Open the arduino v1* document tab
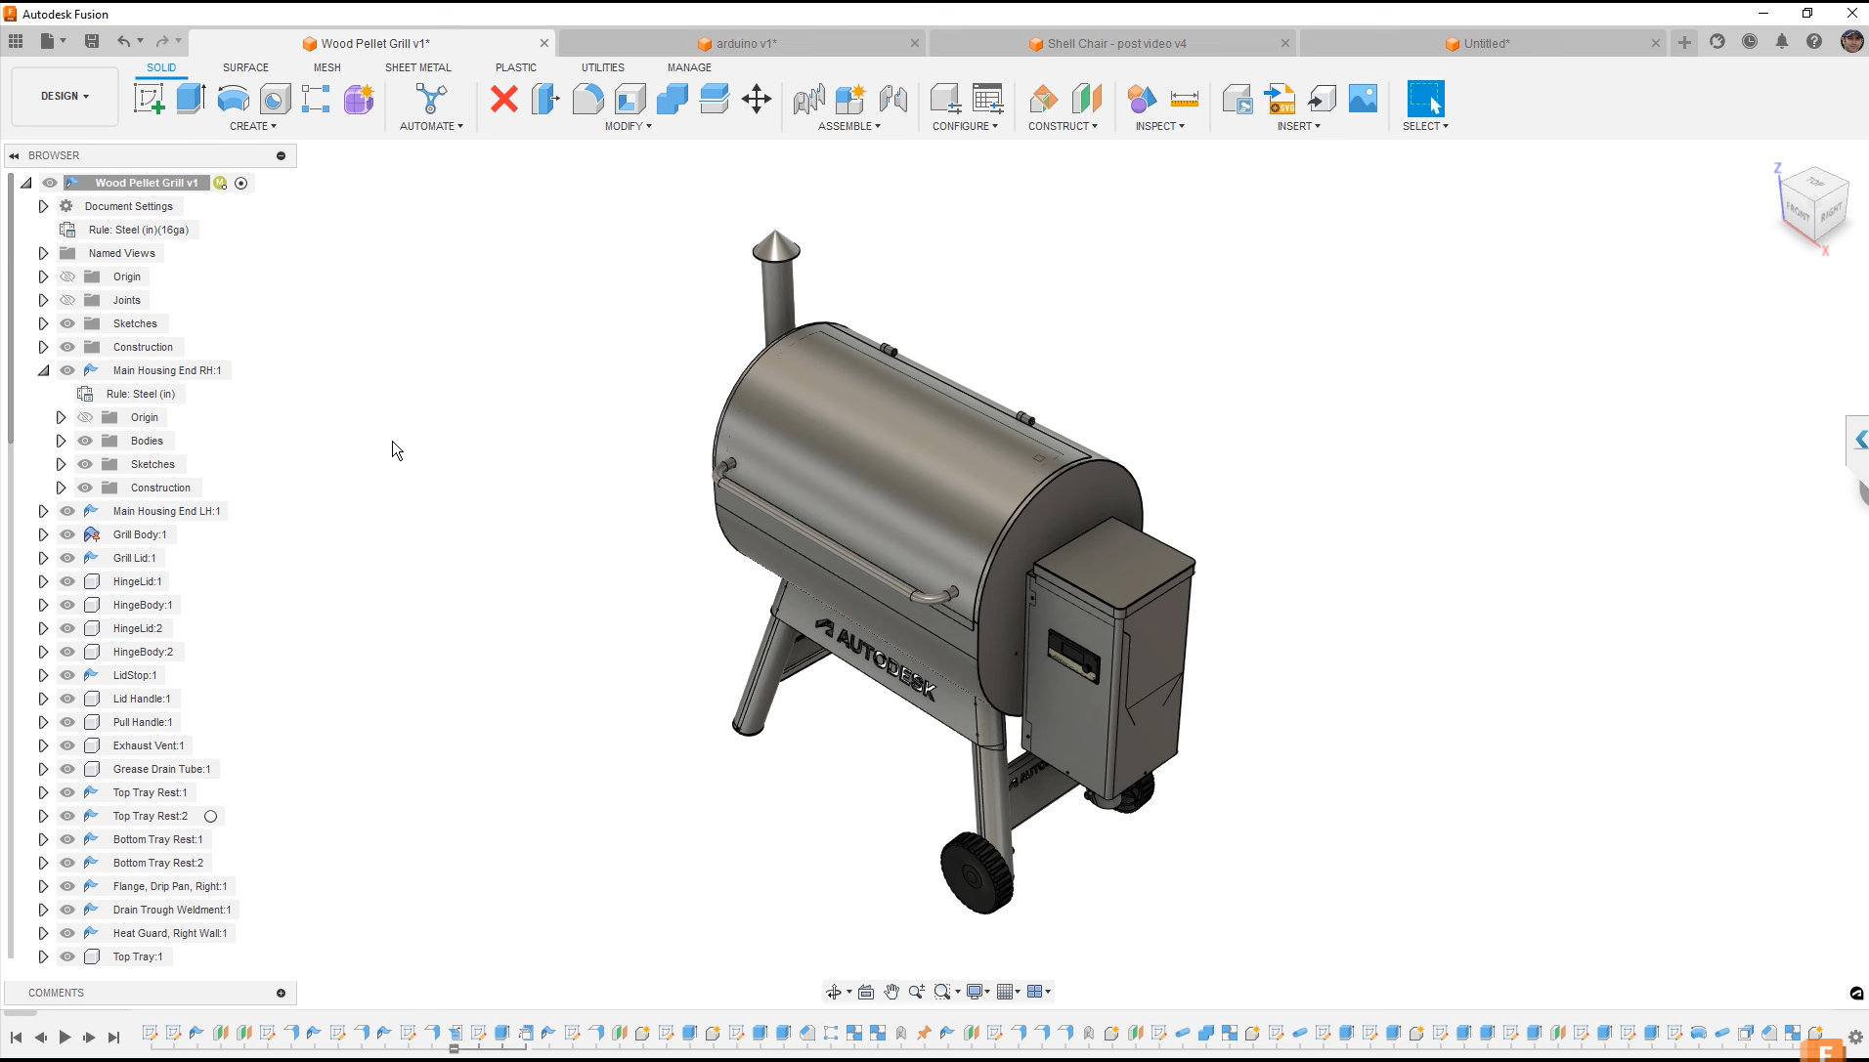The width and height of the screenshot is (1869, 1062). 742,43
